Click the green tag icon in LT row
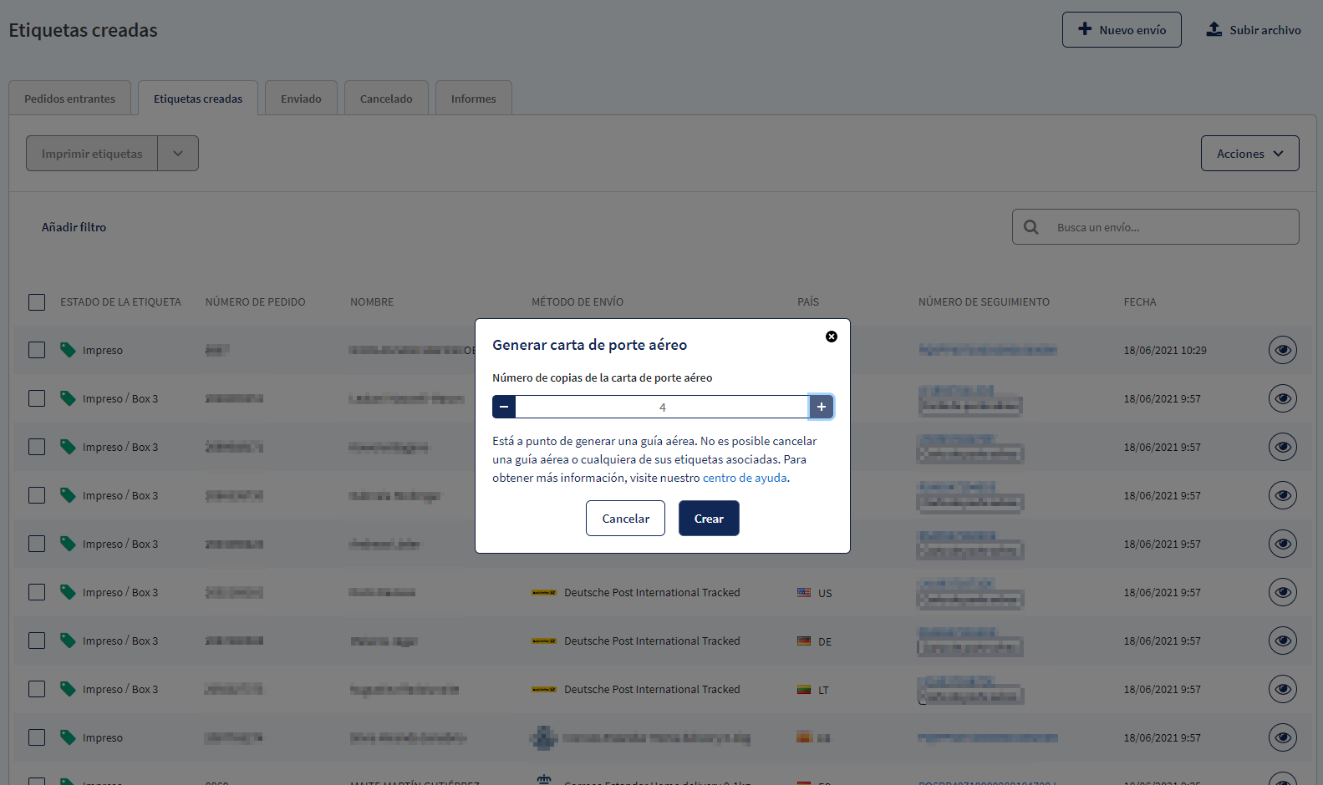Screen dimensions: 1323x785 (x=68, y=689)
